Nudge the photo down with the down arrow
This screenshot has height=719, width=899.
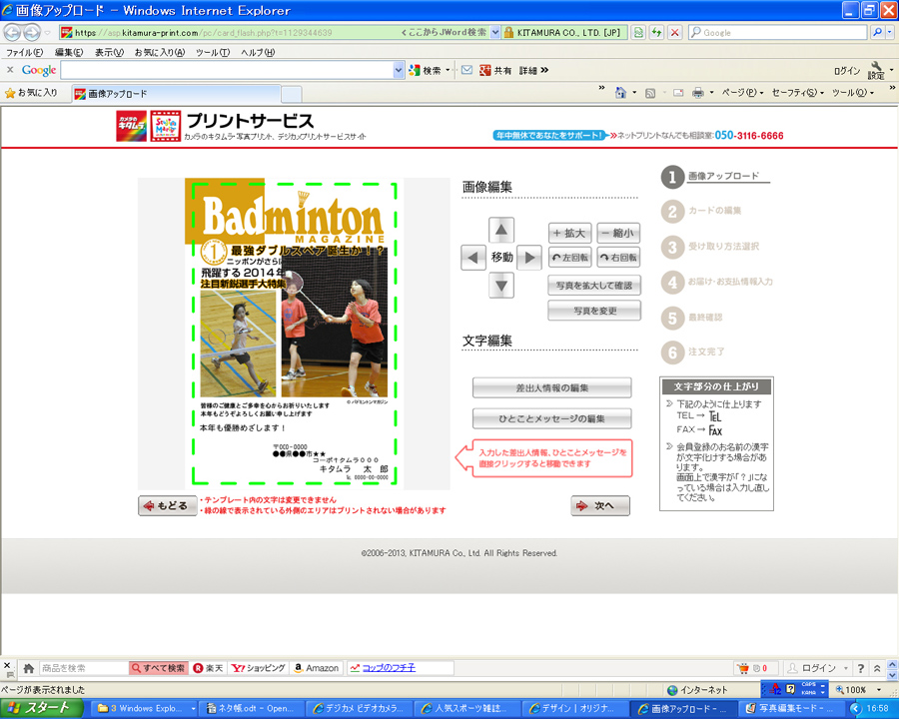pos(501,286)
